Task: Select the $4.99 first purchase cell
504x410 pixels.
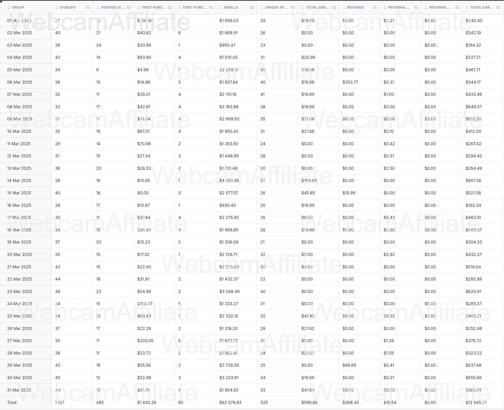Action: pyautogui.click(x=143, y=70)
